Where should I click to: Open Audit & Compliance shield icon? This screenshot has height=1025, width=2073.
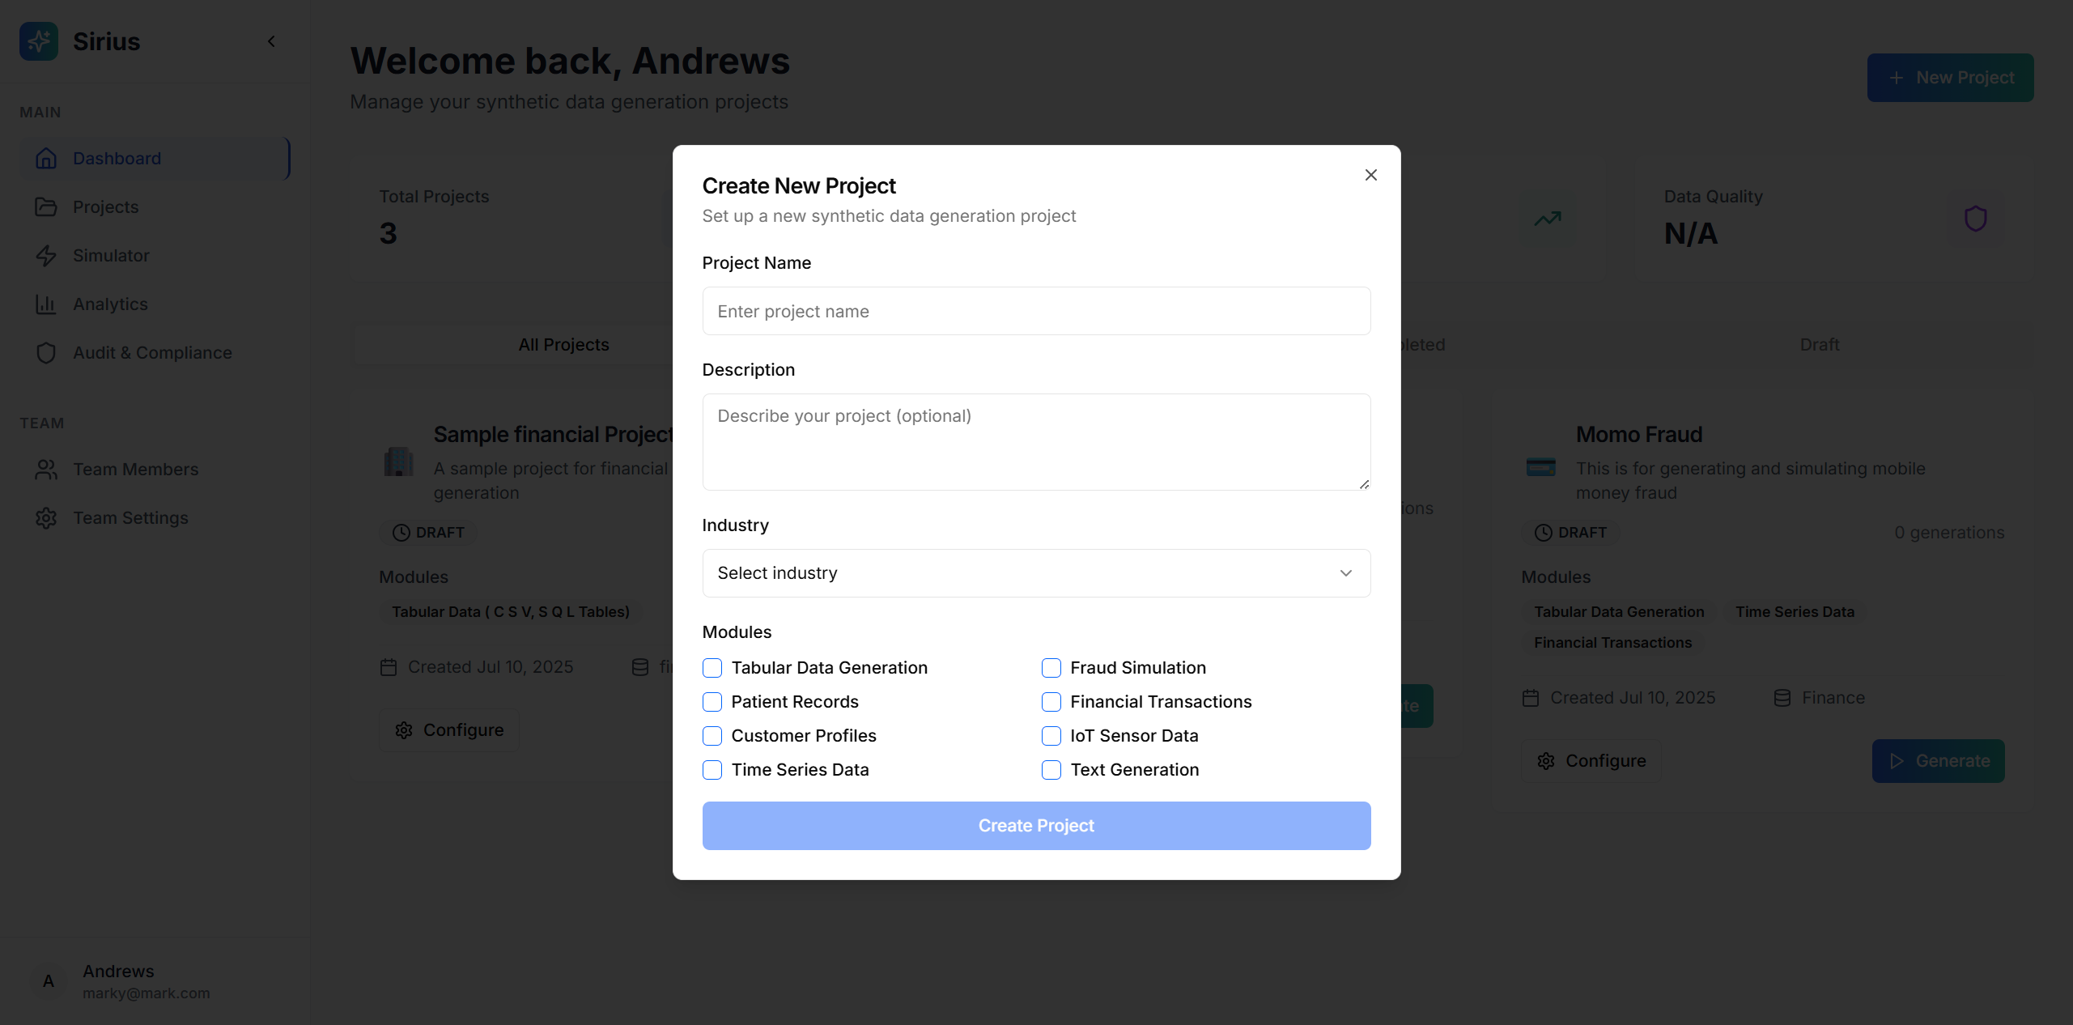[x=46, y=353]
